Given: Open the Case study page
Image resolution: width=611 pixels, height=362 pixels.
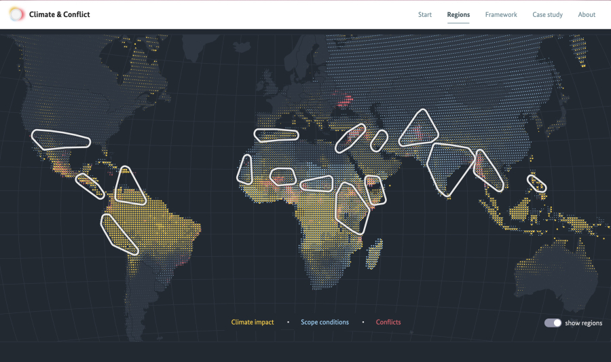Looking at the screenshot, I should [x=547, y=14].
